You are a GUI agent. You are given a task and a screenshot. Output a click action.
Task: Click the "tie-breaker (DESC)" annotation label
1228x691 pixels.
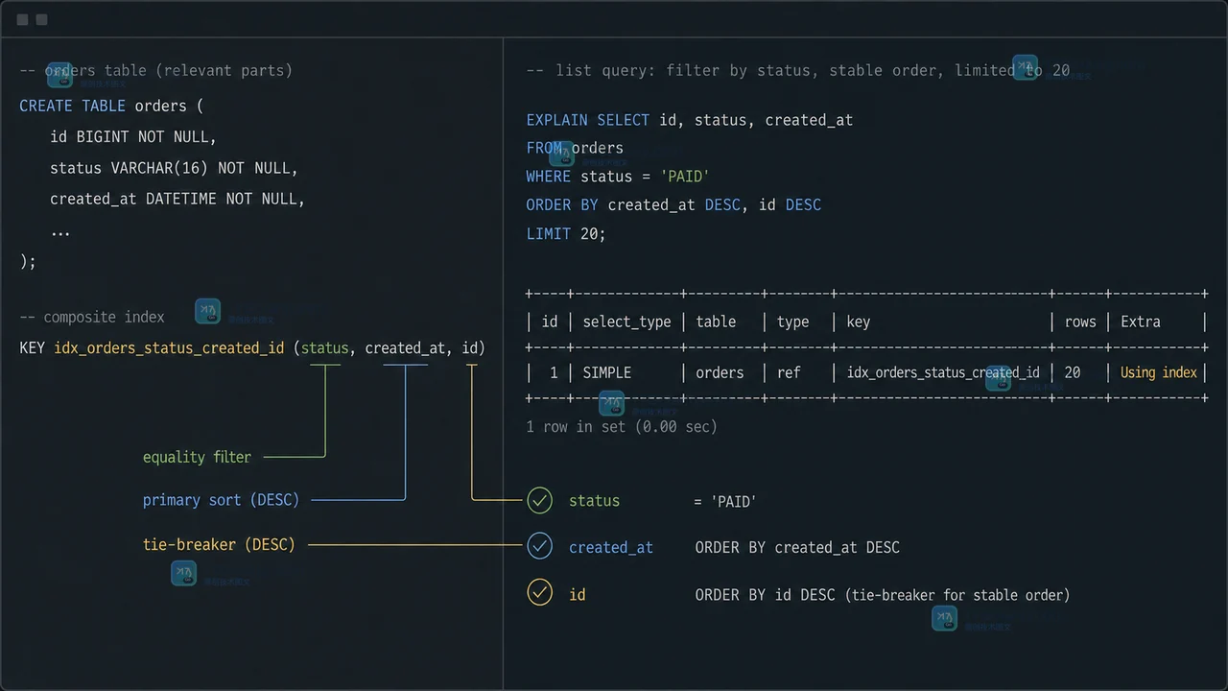click(x=219, y=544)
